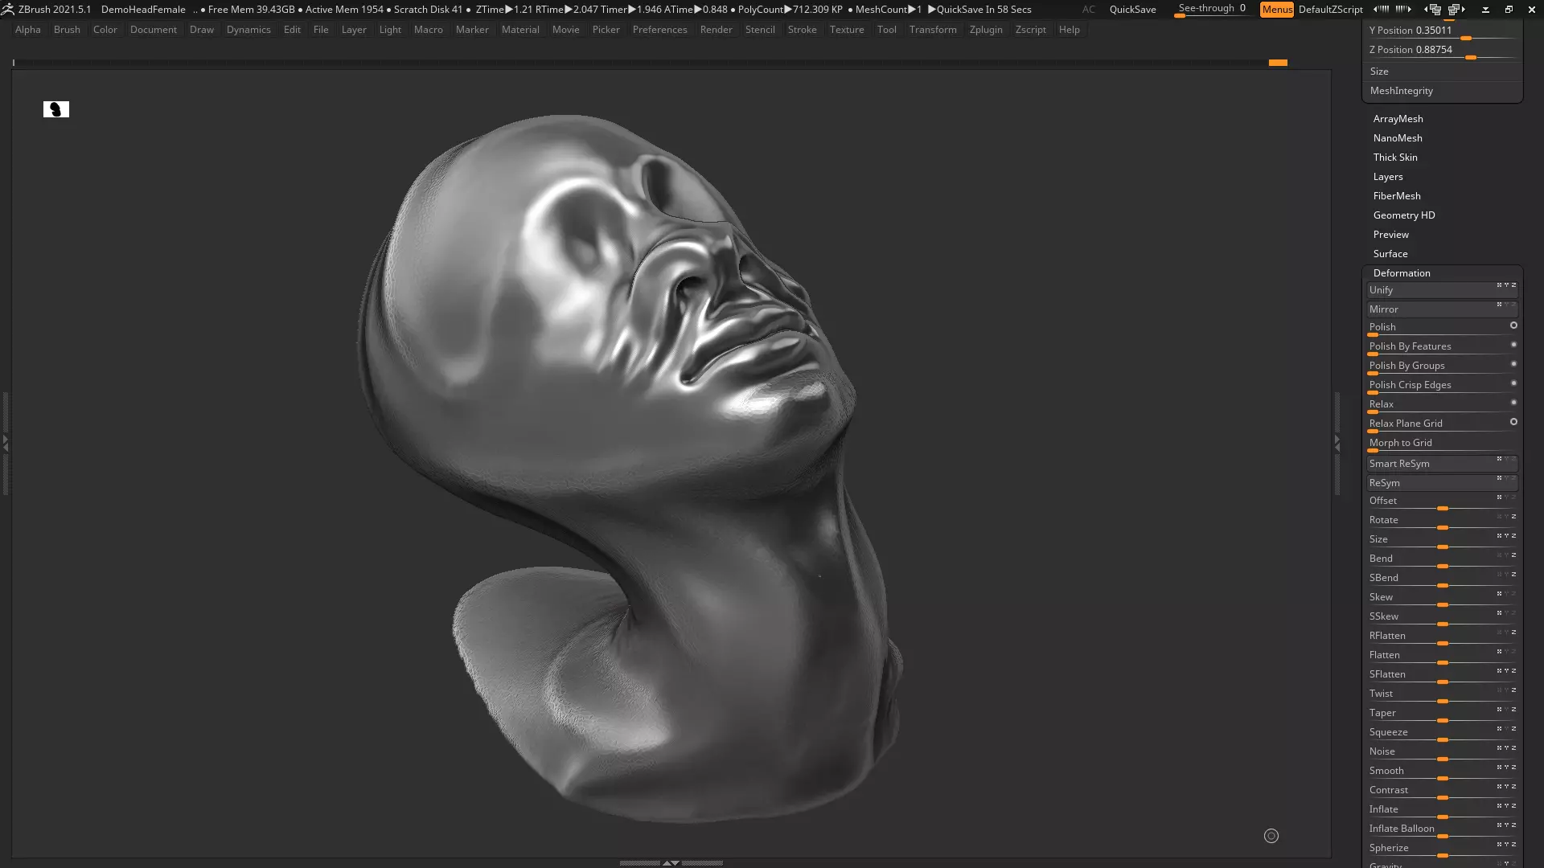This screenshot has height=868, width=1544.
Task: Expand the Geometry HD subpalette
Action: tap(1404, 215)
